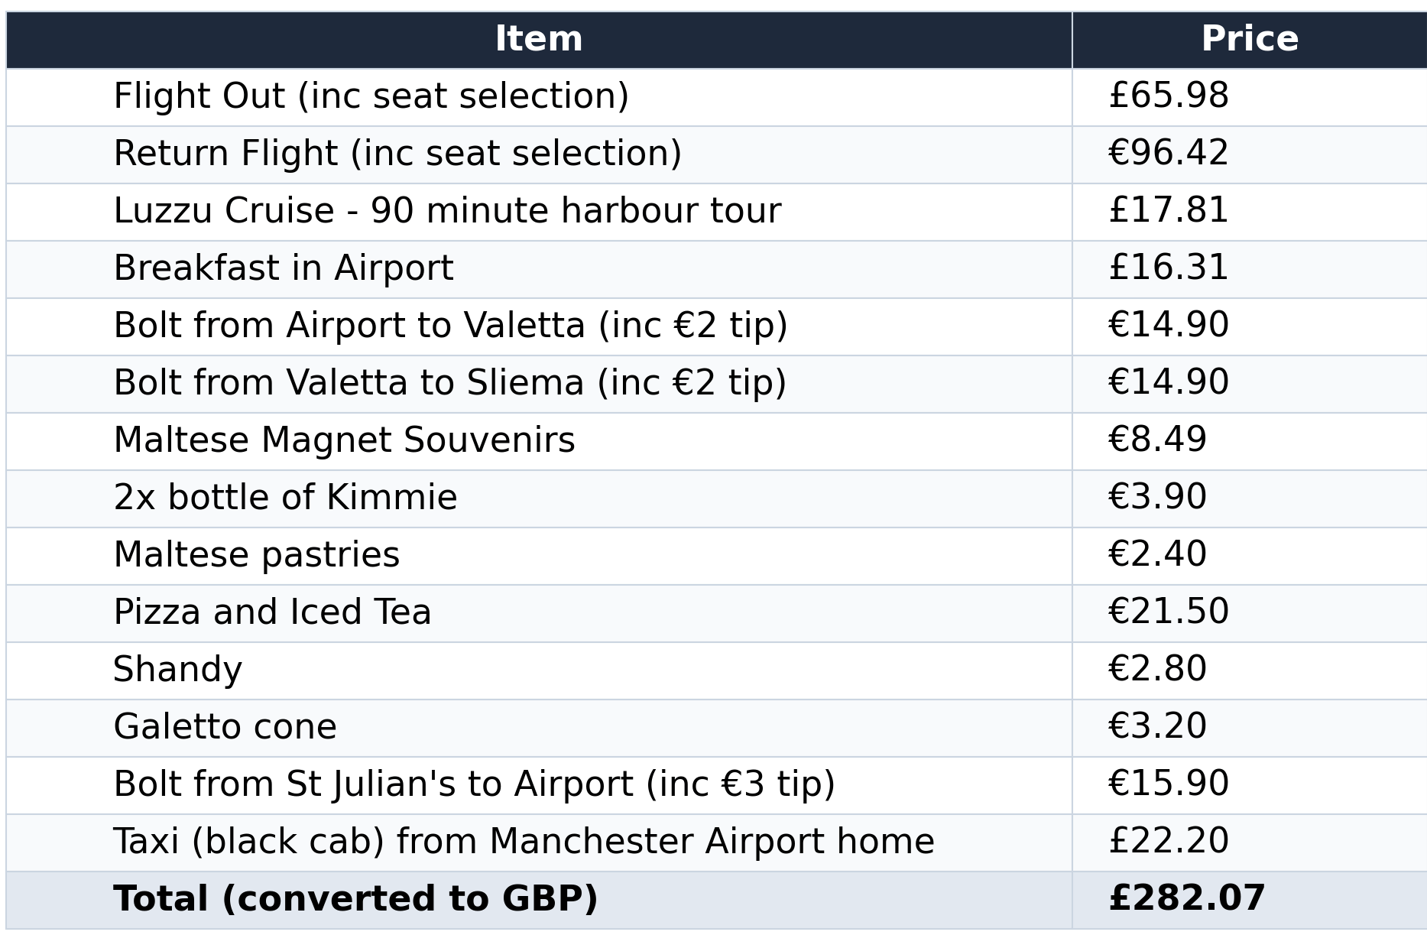Click the 2x bottle of Kimmie cell
Viewport: 1427px width, 935px height.
pyautogui.click(x=539, y=498)
